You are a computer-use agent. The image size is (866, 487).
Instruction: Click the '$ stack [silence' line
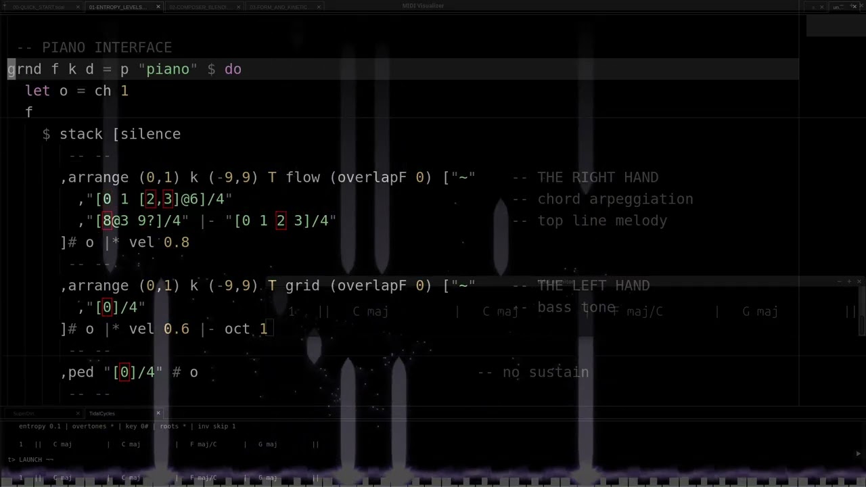coord(112,134)
